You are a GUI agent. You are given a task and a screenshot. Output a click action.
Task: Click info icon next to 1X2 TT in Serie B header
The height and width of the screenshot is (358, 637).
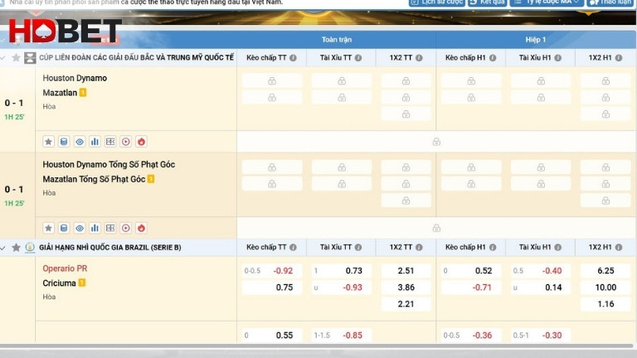pos(419,247)
